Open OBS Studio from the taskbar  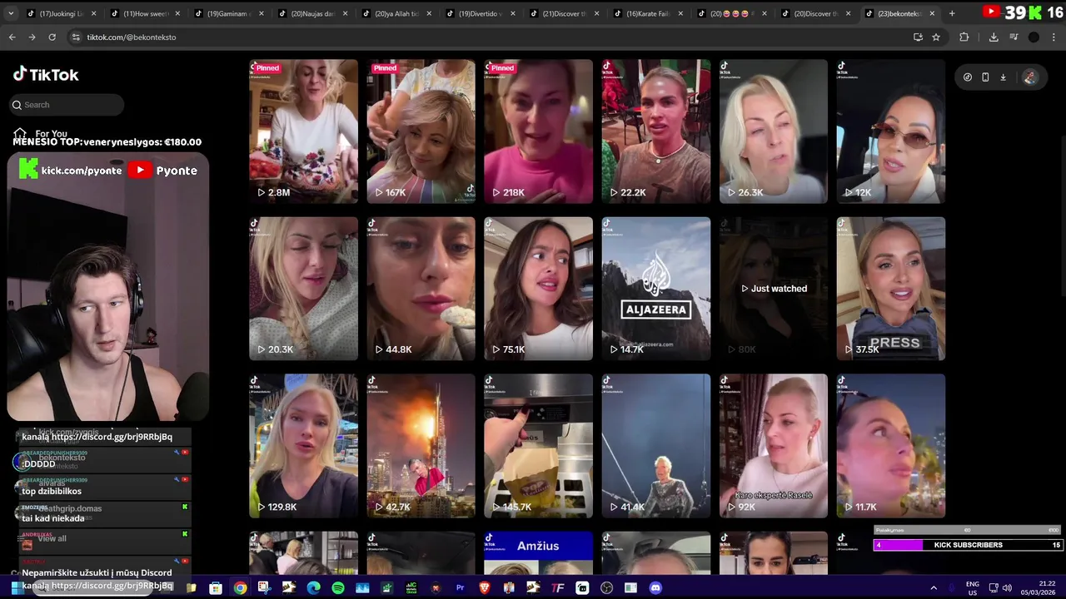point(606,588)
